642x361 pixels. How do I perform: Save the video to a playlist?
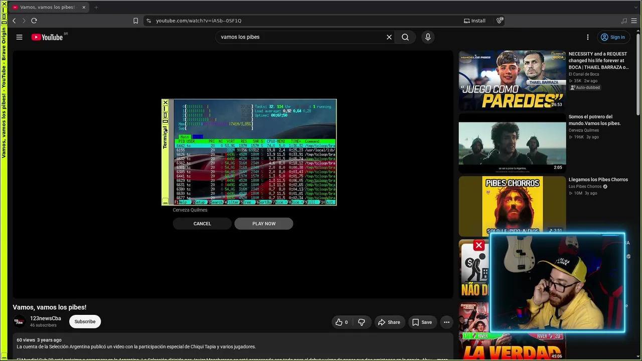pyautogui.click(x=421, y=322)
